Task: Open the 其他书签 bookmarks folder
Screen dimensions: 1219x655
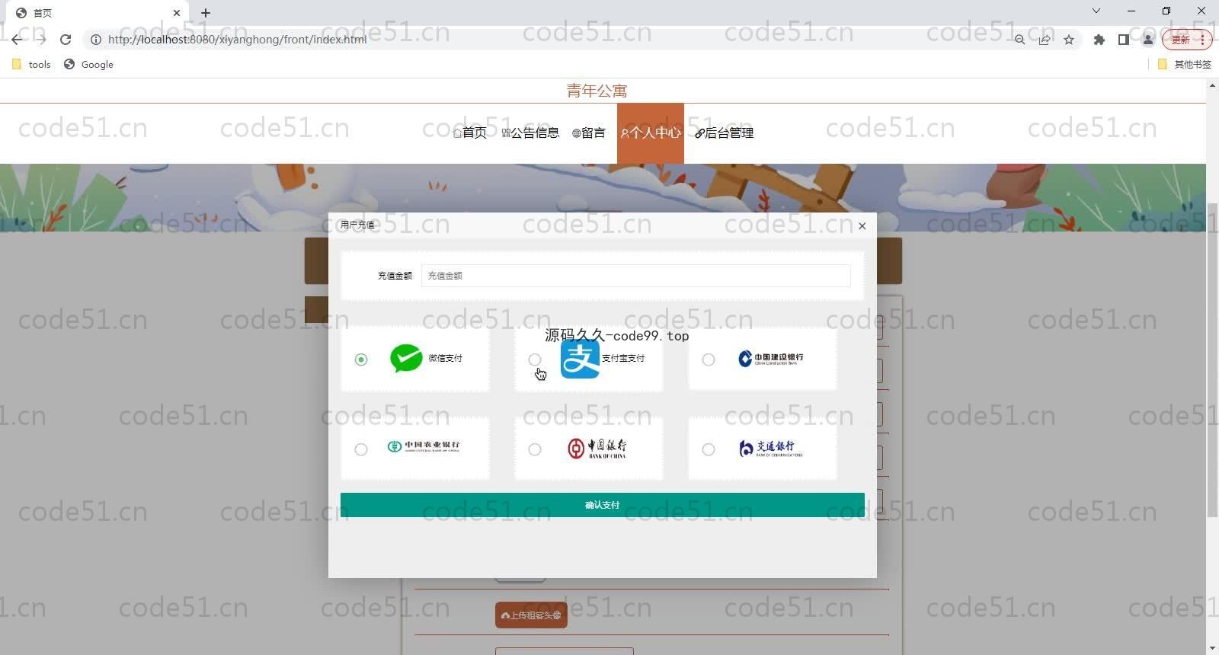Action: 1184,65
